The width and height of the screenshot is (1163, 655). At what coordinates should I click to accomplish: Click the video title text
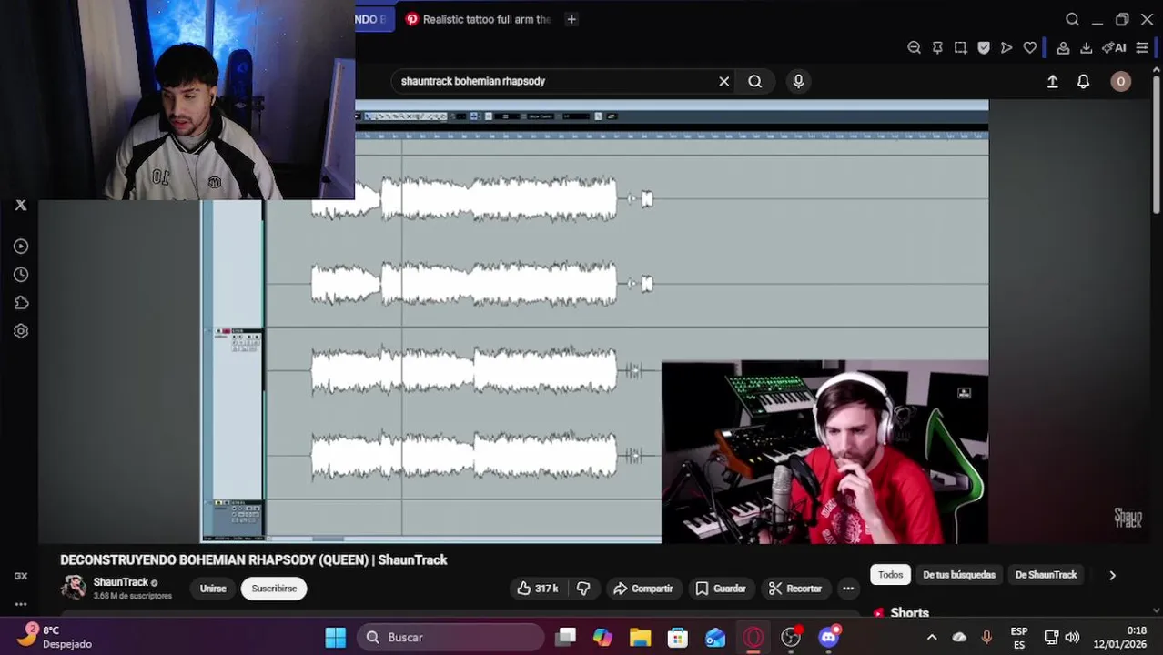point(254,560)
